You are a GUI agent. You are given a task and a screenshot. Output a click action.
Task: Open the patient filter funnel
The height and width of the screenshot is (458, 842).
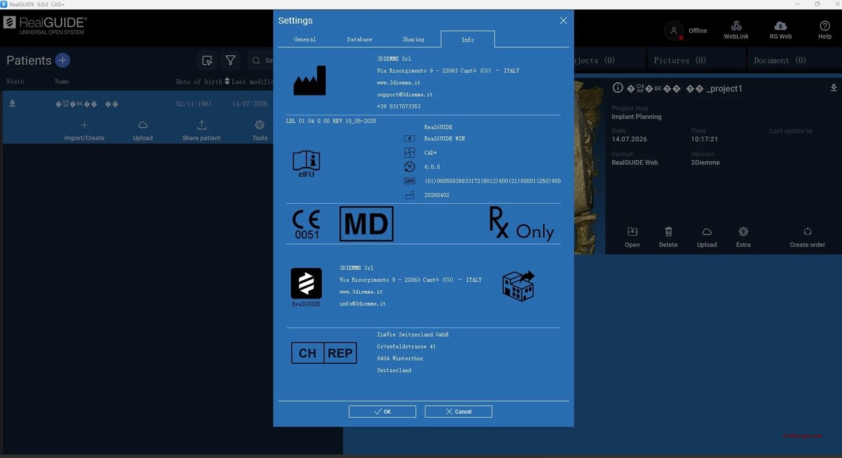(x=231, y=61)
